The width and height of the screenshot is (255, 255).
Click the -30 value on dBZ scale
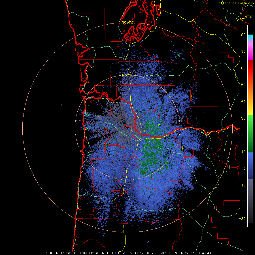(x=242, y=219)
